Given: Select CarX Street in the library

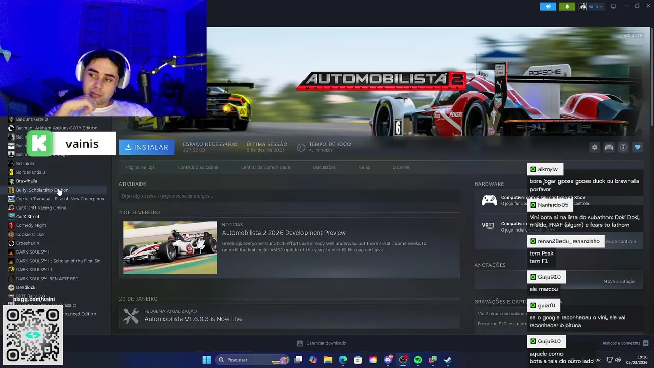Looking at the screenshot, I should [x=28, y=217].
